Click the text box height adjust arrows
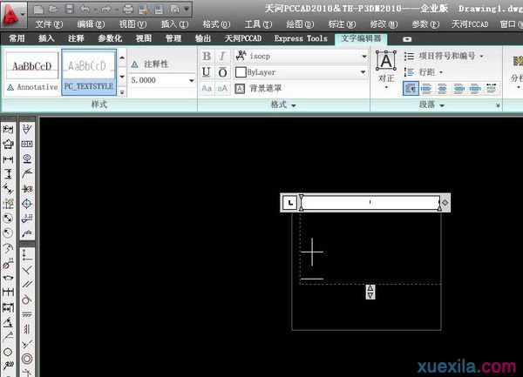 click(370, 292)
